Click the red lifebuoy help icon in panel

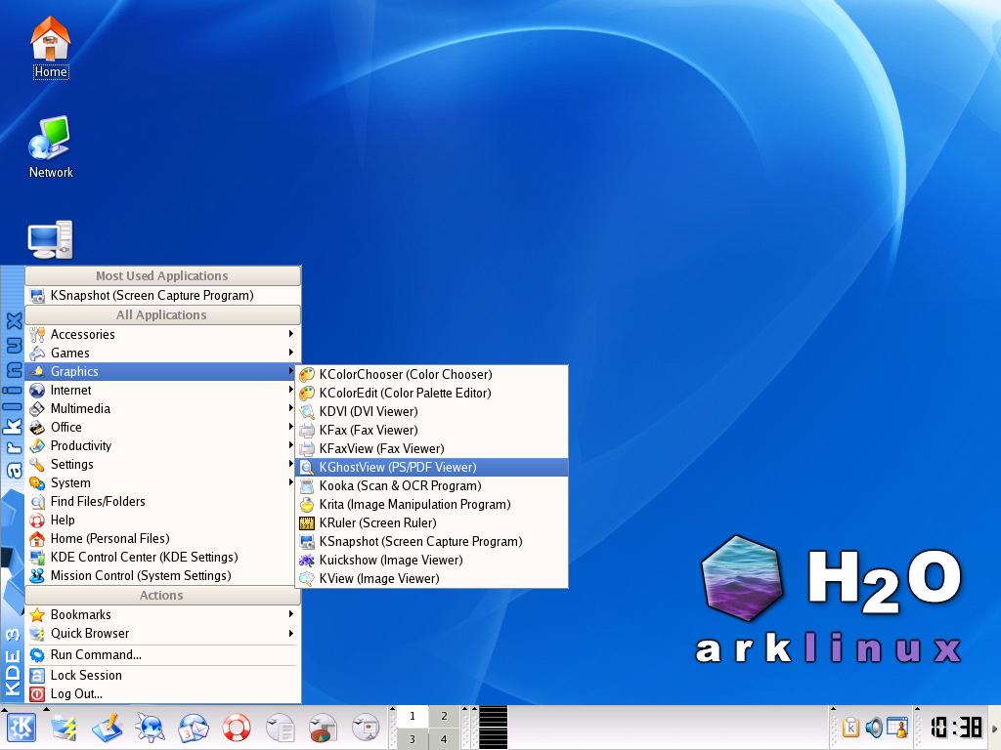click(237, 728)
